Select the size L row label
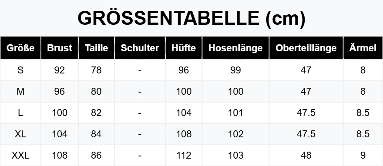383x166 pixels. tap(20, 113)
